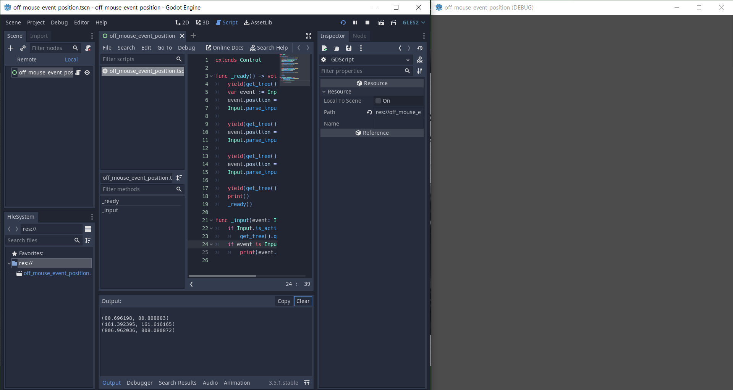733x390 pixels.
Task: Focus the Filter properties field
Action: pyautogui.click(x=366, y=71)
